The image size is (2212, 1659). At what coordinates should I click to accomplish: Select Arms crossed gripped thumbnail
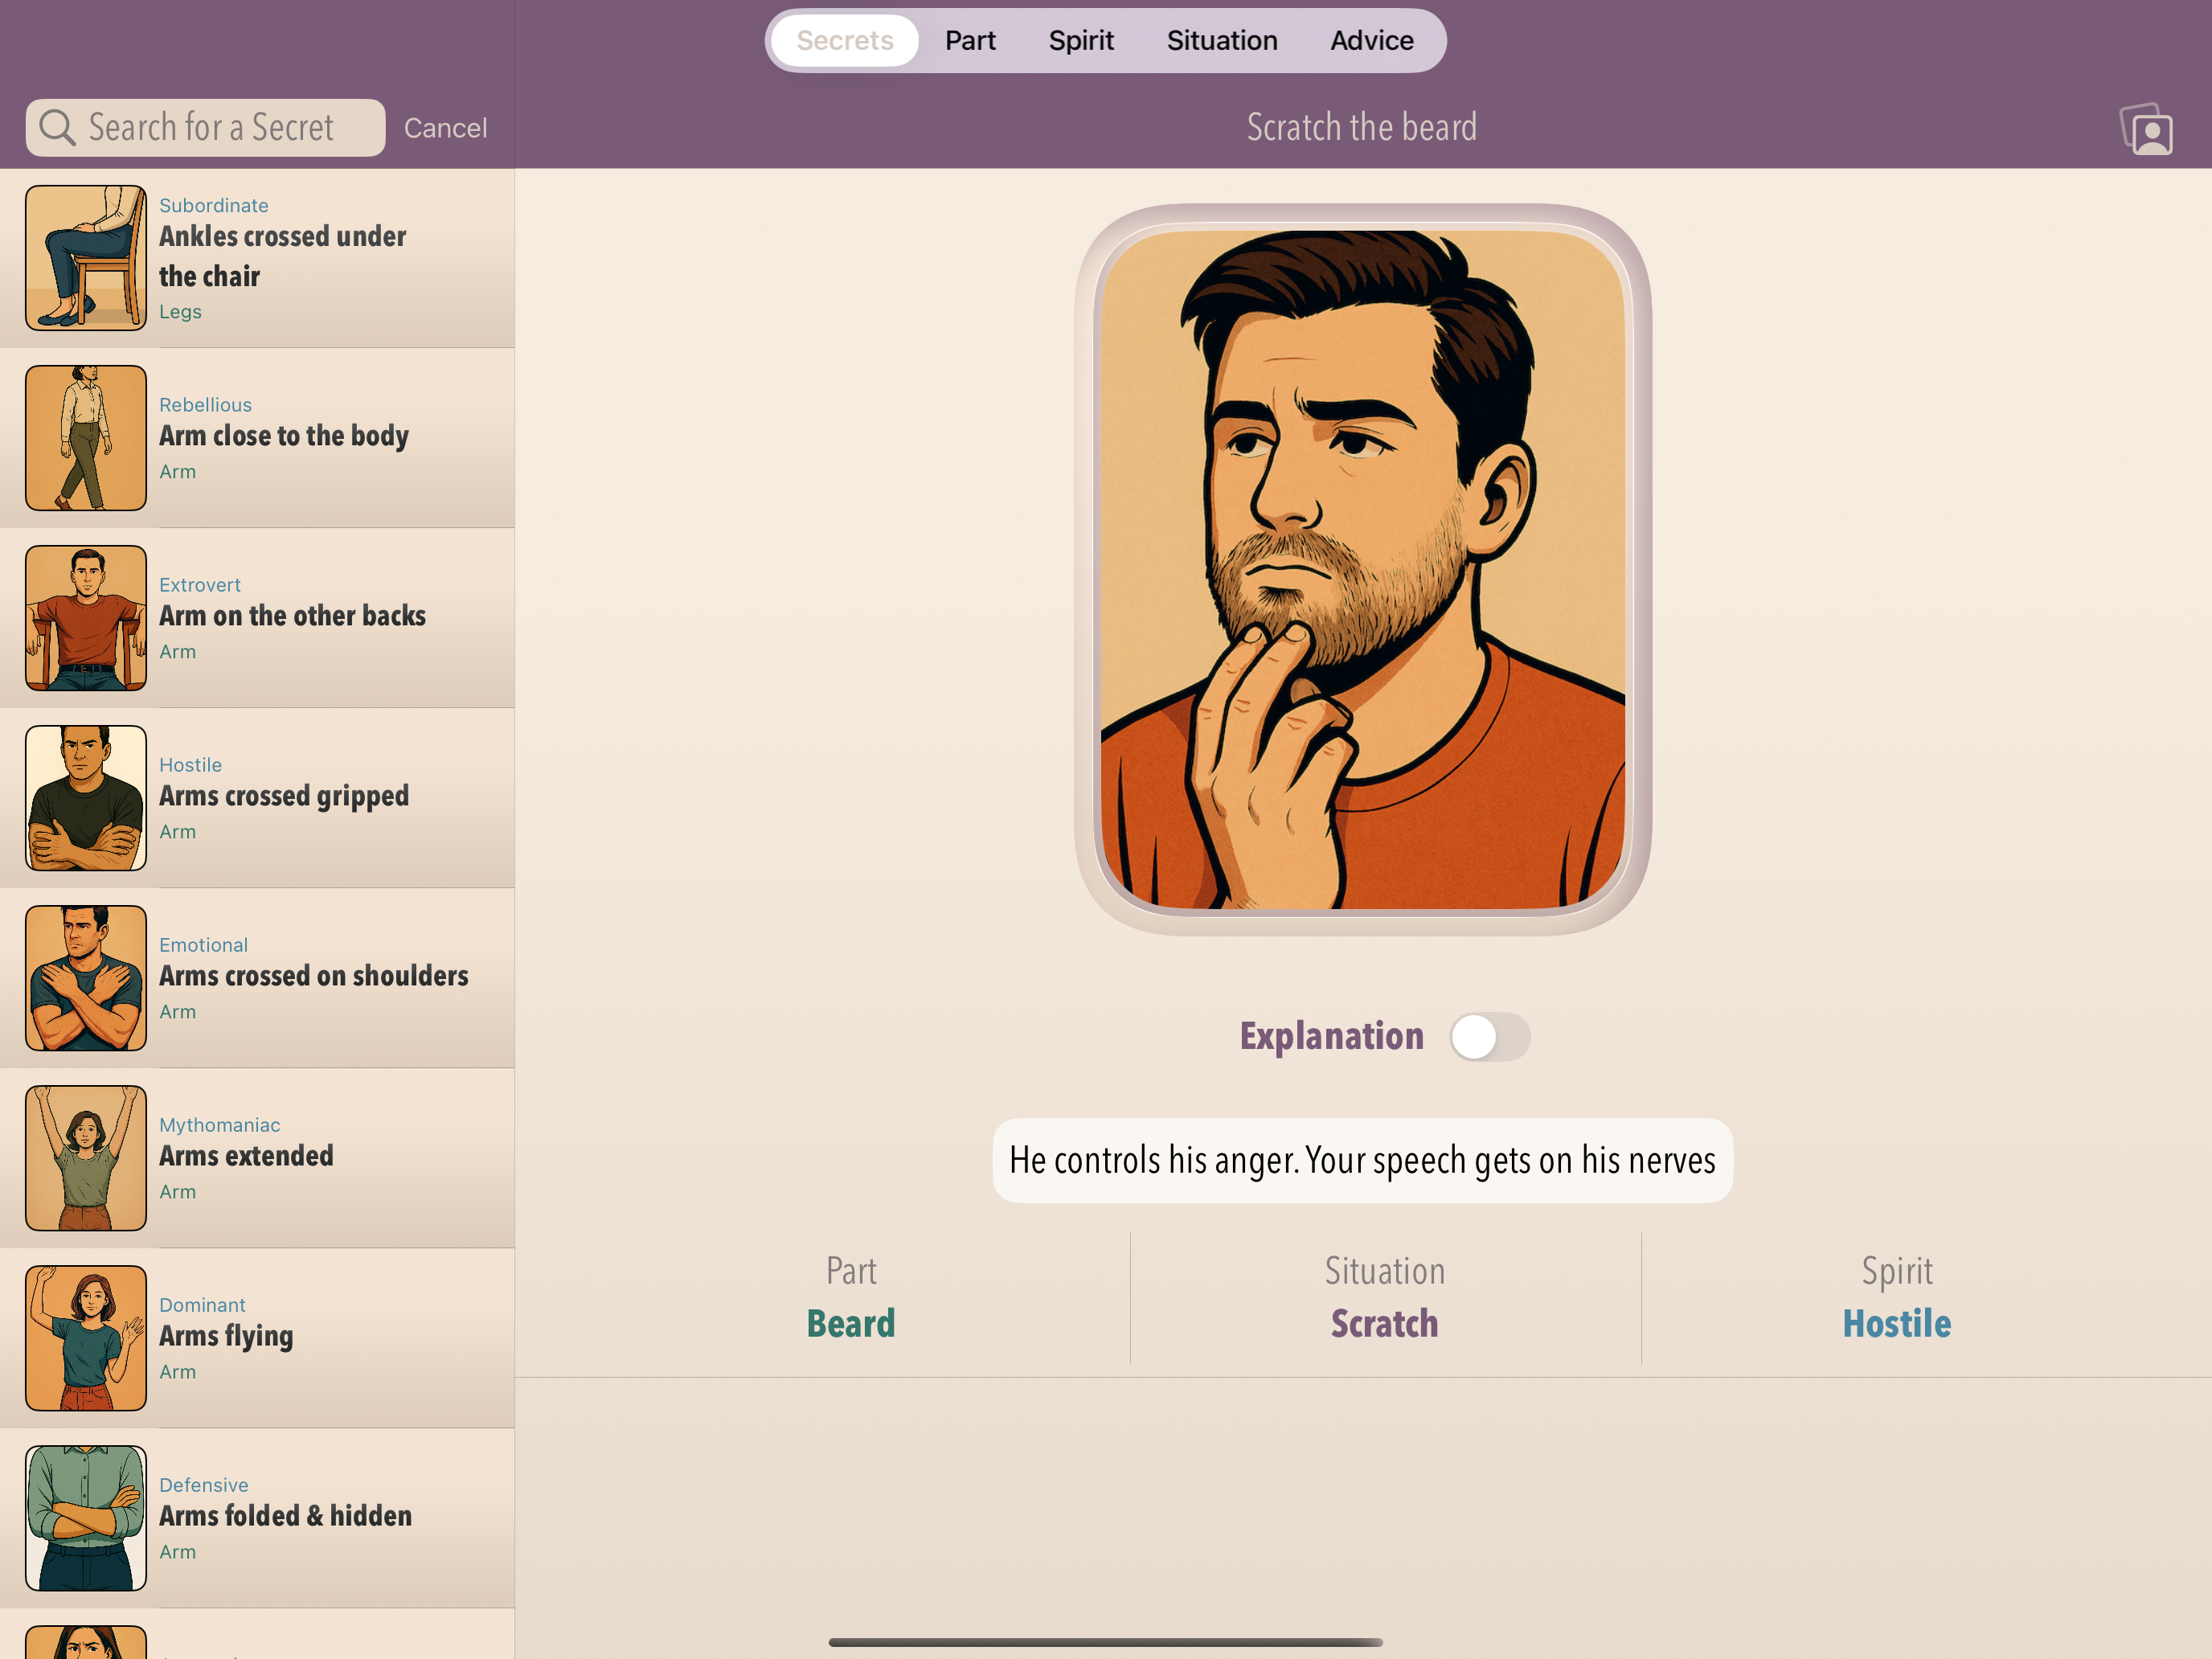click(86, 798)
